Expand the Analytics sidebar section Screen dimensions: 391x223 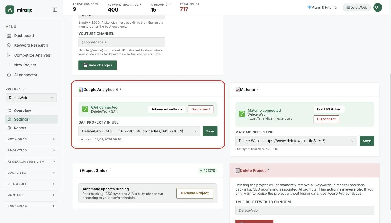[31, 150]
